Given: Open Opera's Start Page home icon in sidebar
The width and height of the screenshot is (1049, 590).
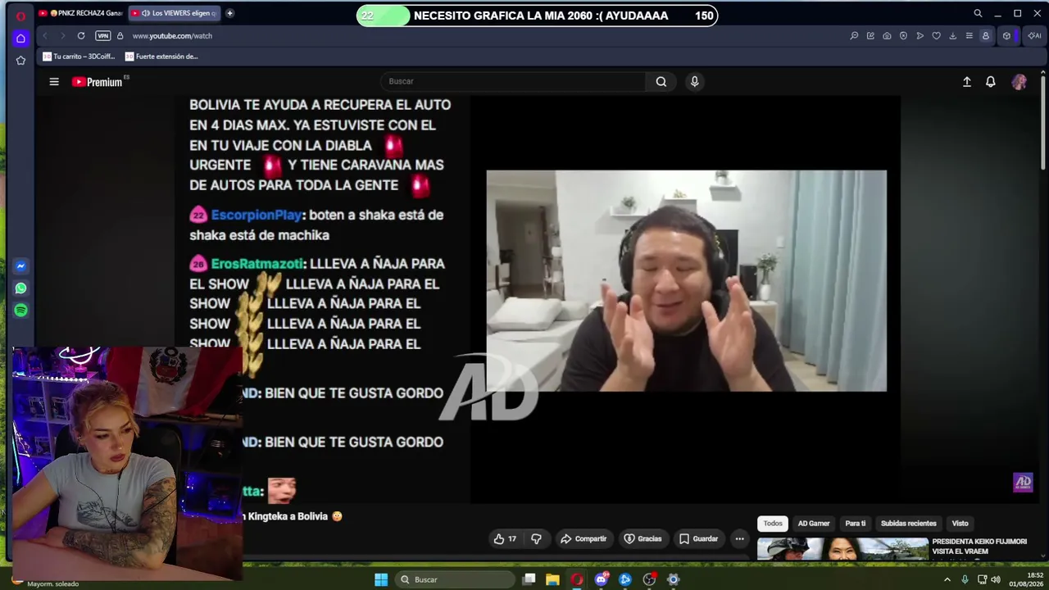Looking at the screenshot, I should pos(20,38).
